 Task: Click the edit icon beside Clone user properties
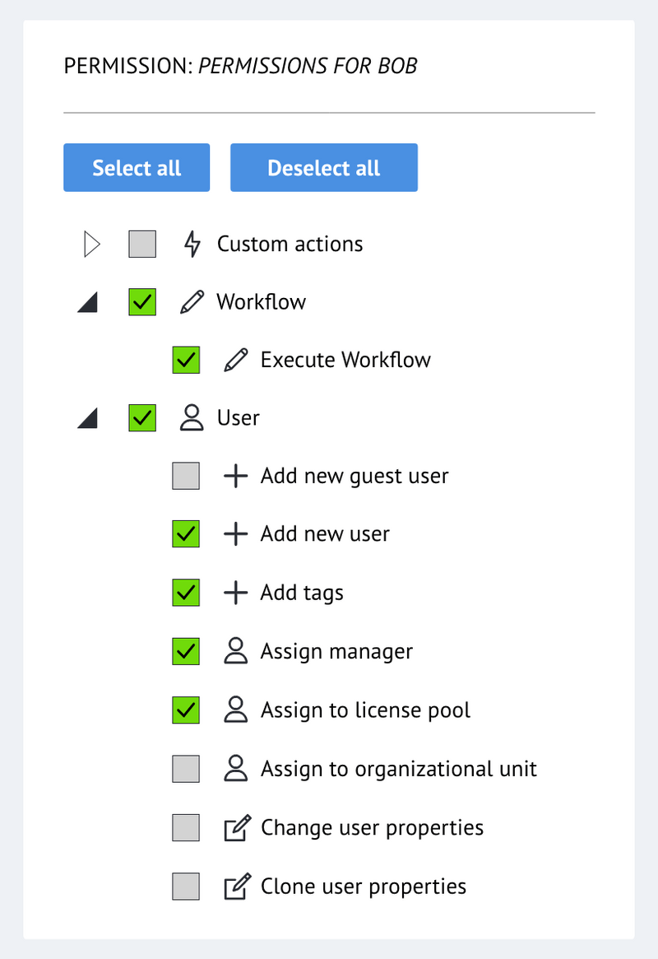[x=236, y=886]
